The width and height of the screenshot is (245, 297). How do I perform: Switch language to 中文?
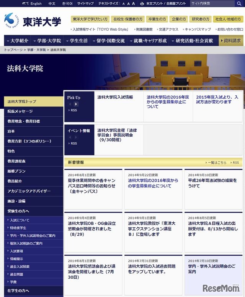point(52,3)
